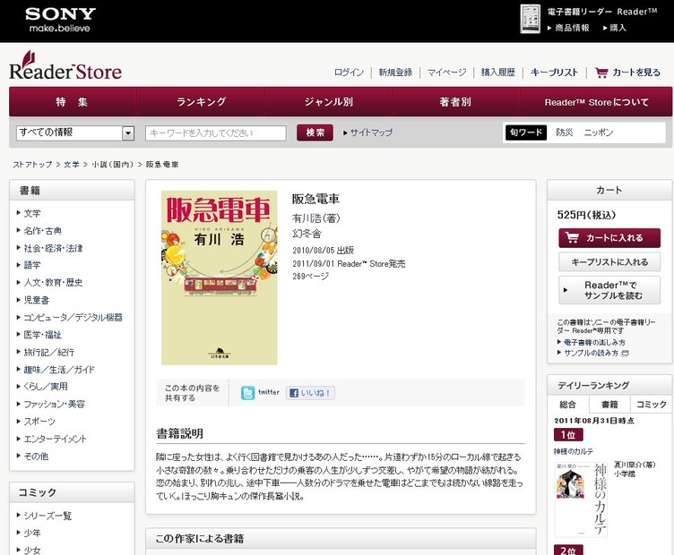Open Reader Store について menu

(x=597, y=102)
